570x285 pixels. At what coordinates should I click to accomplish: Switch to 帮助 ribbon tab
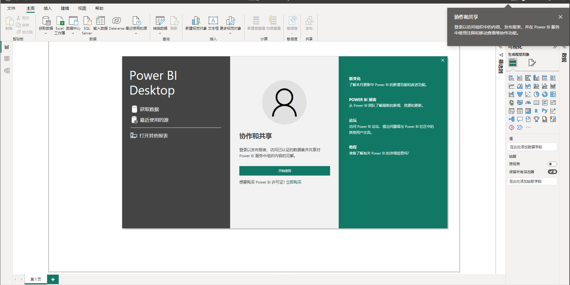pos(99,8)
